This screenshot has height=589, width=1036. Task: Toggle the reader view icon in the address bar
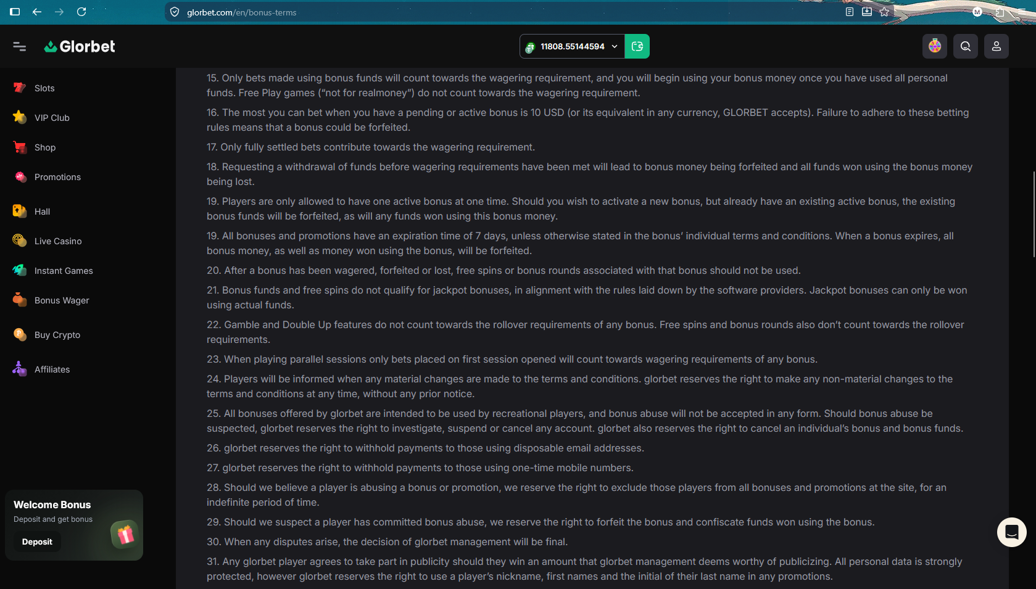850,12
